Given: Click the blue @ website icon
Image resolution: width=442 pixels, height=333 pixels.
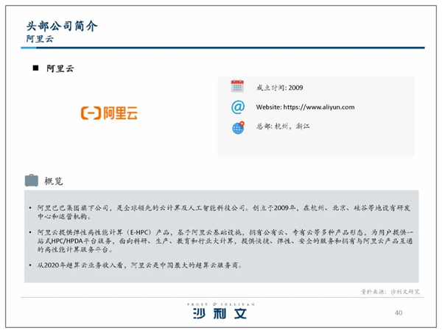Looking at the screenshot, I should 238,107.
